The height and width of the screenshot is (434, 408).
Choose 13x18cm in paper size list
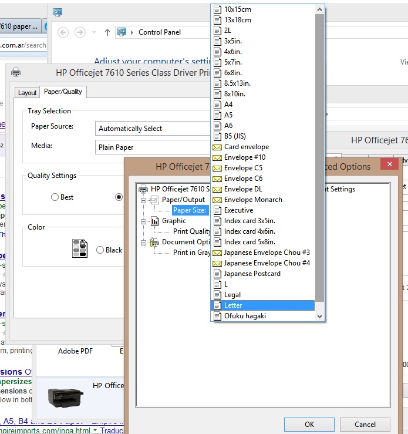point(263,20)
